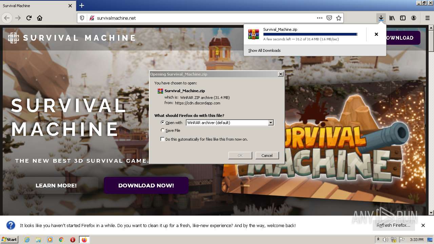Click the download progress bar
This screenshot has height=244, width=434.
point(310,34)
